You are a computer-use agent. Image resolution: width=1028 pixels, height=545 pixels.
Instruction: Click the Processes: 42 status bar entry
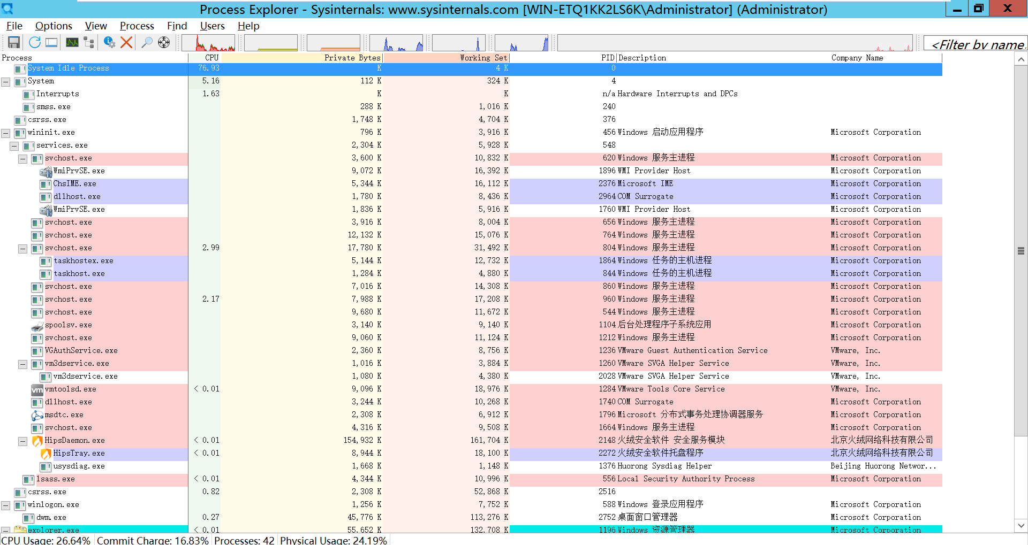(x=244, y=540)
